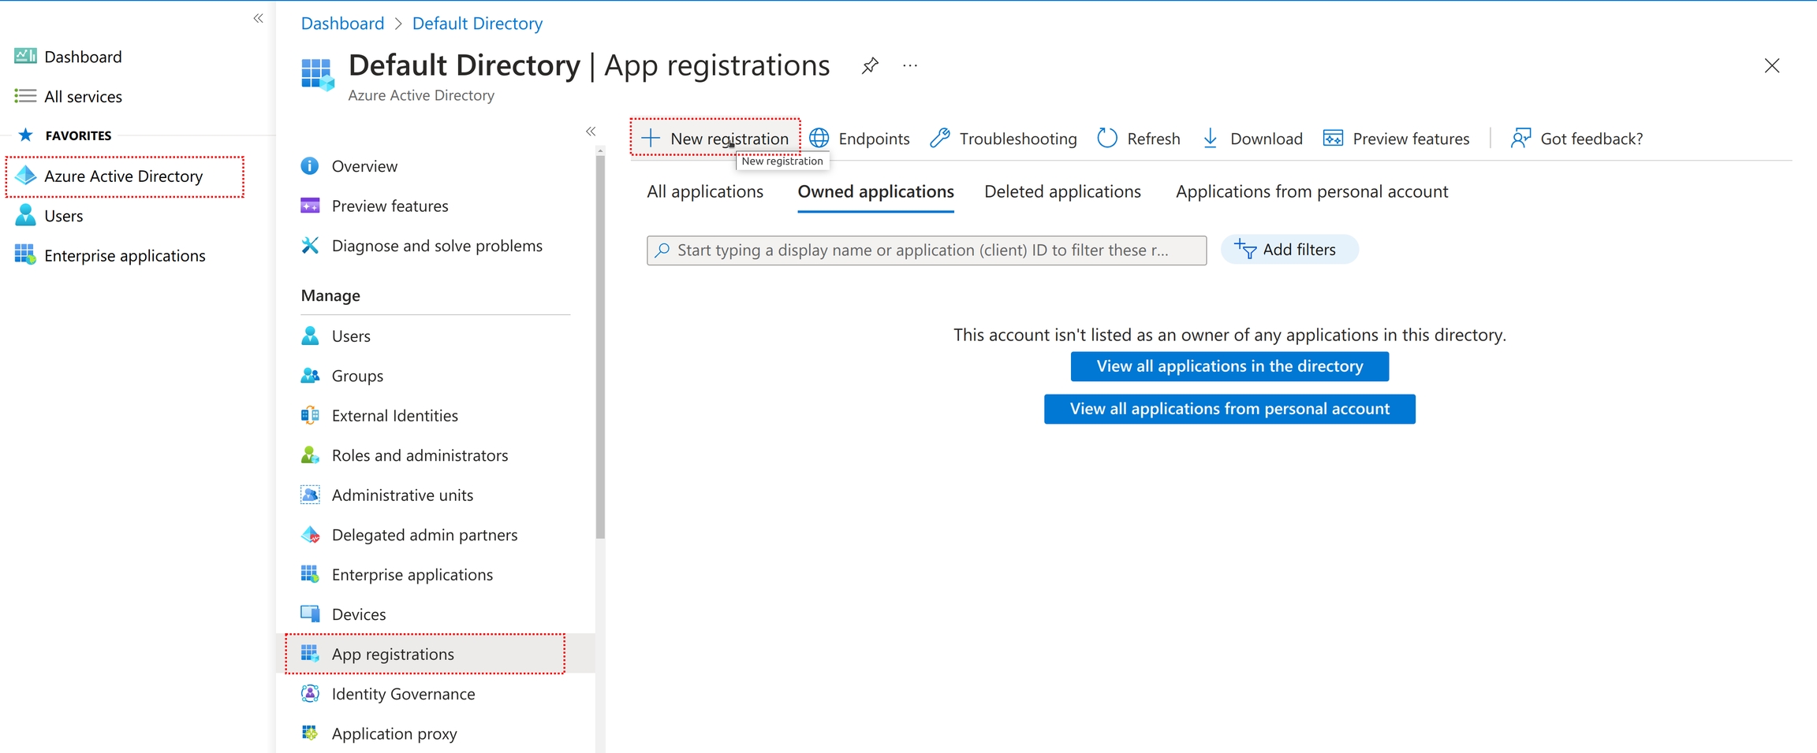Click the Download arrow icon
This screenshot has width=1817, height=753.
[1211, 139]
